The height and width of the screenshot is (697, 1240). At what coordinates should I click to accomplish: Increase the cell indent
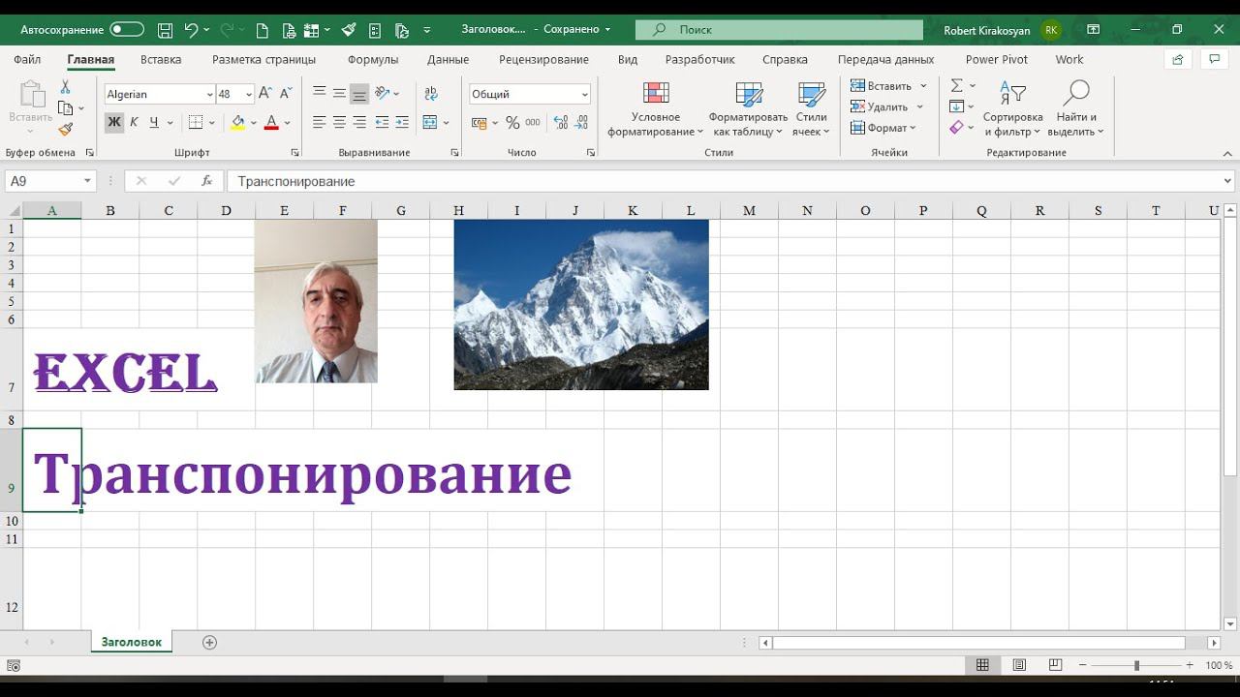(402, 123)
